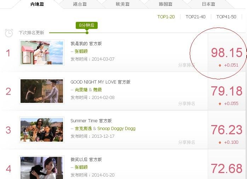247x179 pixels.
Task: Switch to the 欧美篇 tab
Action: 123,4
